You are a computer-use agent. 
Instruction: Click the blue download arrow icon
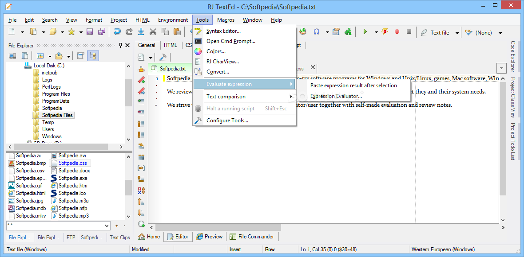pyautogui.click(x=141, y=32)
